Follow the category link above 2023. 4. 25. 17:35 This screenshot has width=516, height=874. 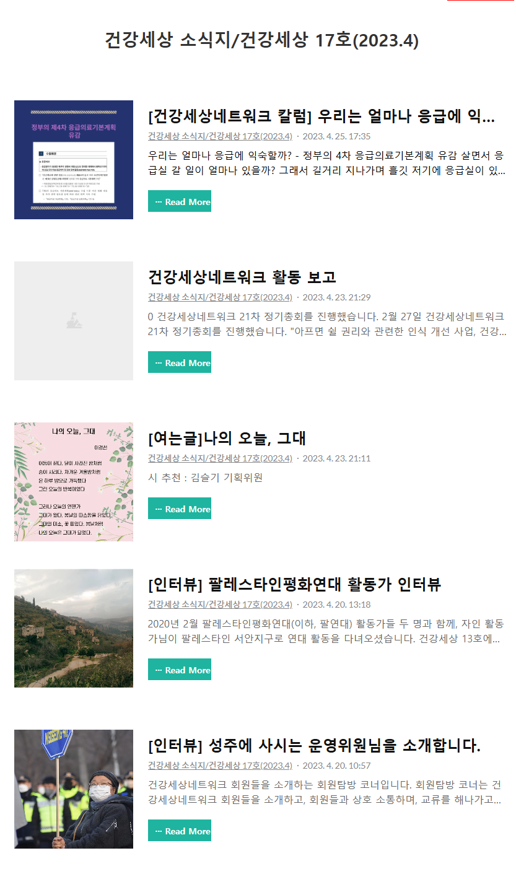click(220, 136)
